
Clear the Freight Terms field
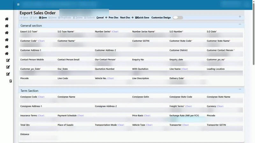click(188, 106)
